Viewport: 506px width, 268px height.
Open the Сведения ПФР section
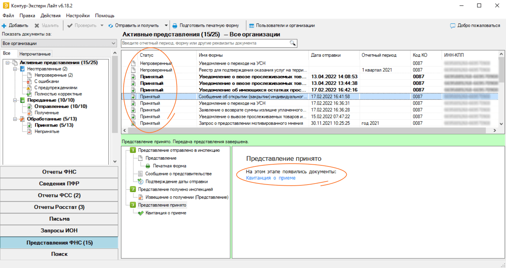pos(59,184)
